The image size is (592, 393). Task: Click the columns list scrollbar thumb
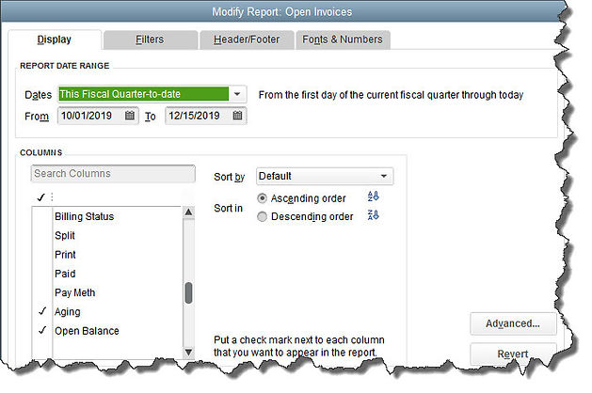point(188,292)
